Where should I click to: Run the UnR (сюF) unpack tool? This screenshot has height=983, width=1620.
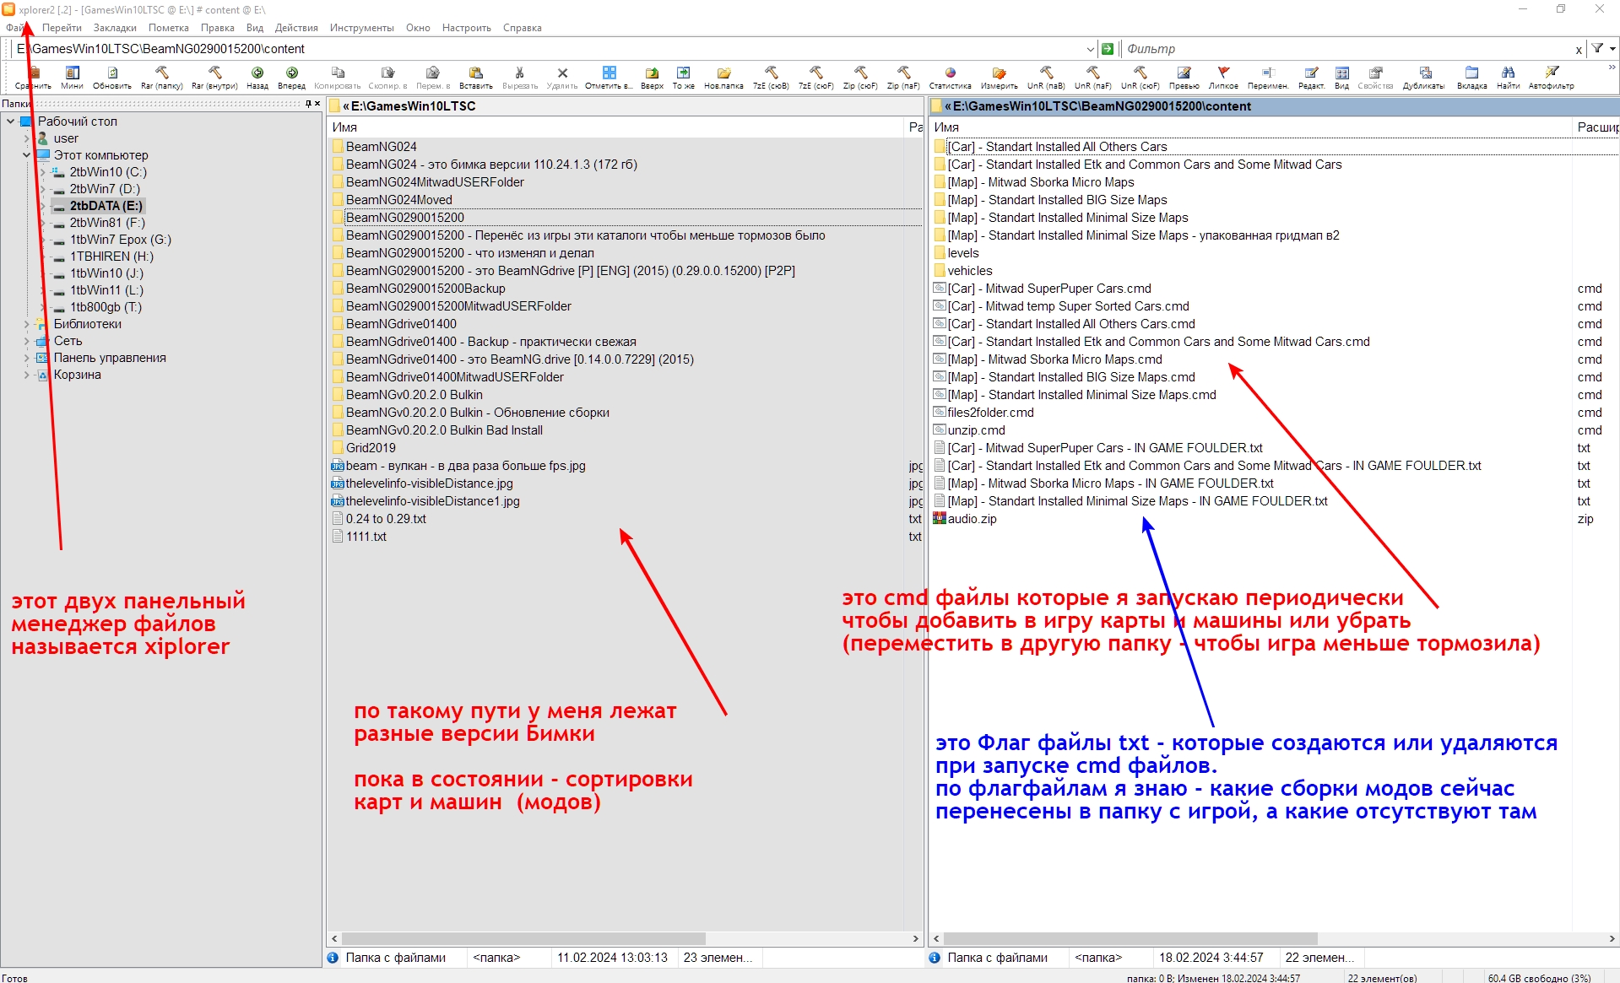tap(1140, 77)
